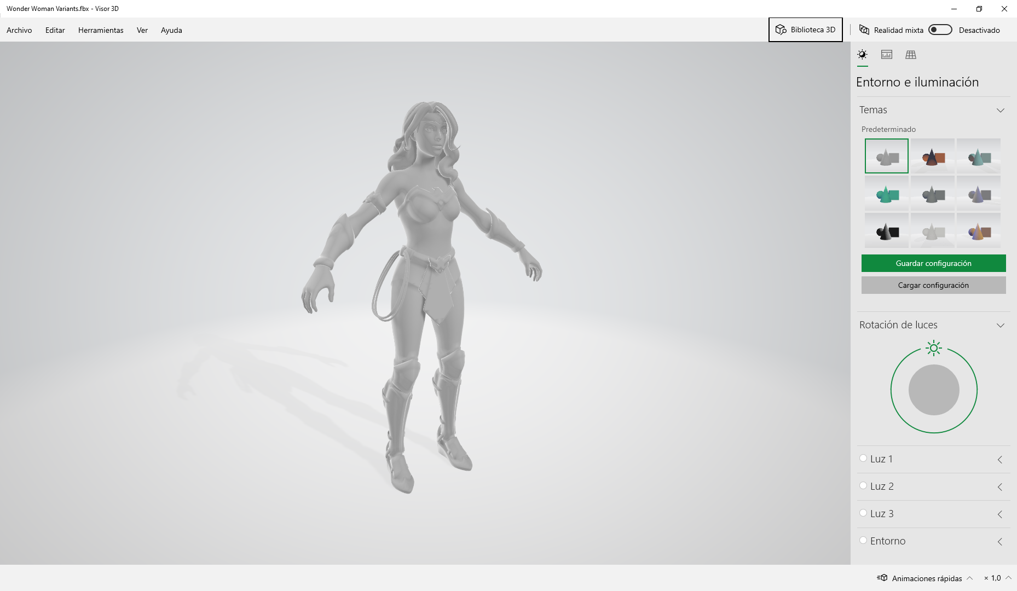Click the Realidad mixta camera icon
Image resolution: width=1017 pixels, height=591 pixels.
864,30
